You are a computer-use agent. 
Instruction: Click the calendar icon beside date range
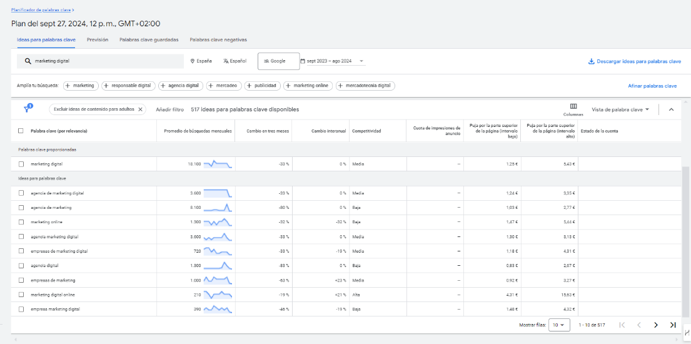(302, 61)
